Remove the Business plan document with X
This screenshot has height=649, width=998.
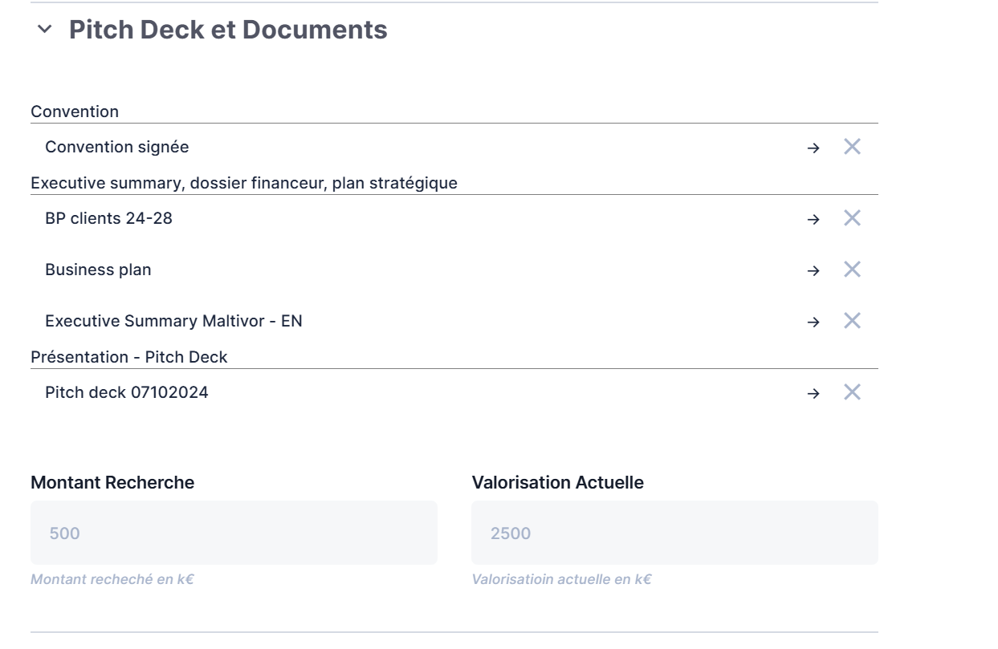pyautogui.click(x=851, y=270)
